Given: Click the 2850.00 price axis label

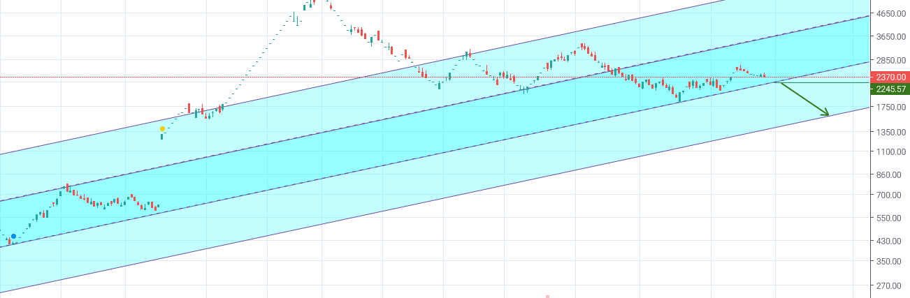Looking at the screenshot, I should point(890,61).
